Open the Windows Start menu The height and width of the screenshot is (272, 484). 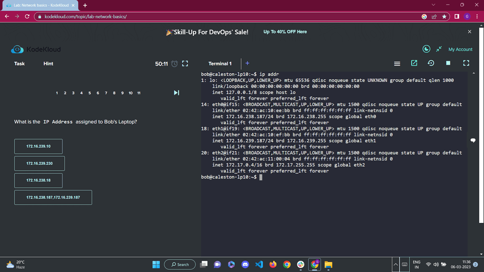coord(156,264)
